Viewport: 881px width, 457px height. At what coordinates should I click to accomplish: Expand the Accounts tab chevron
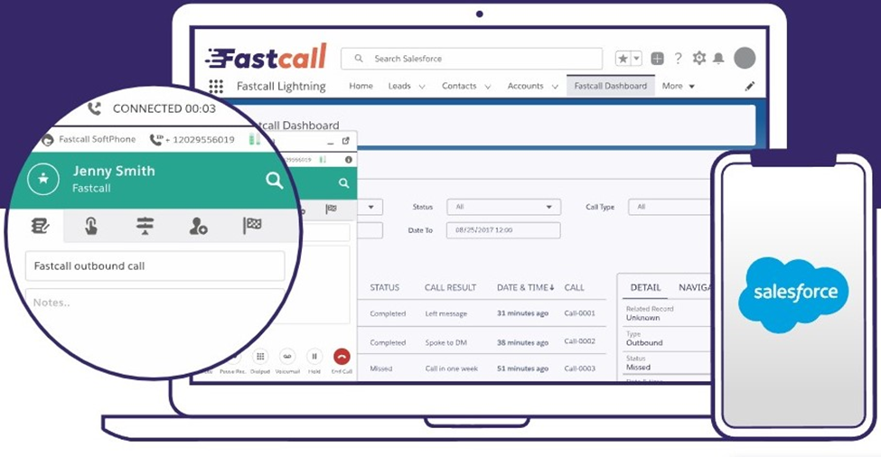click(x=555, y=87)
